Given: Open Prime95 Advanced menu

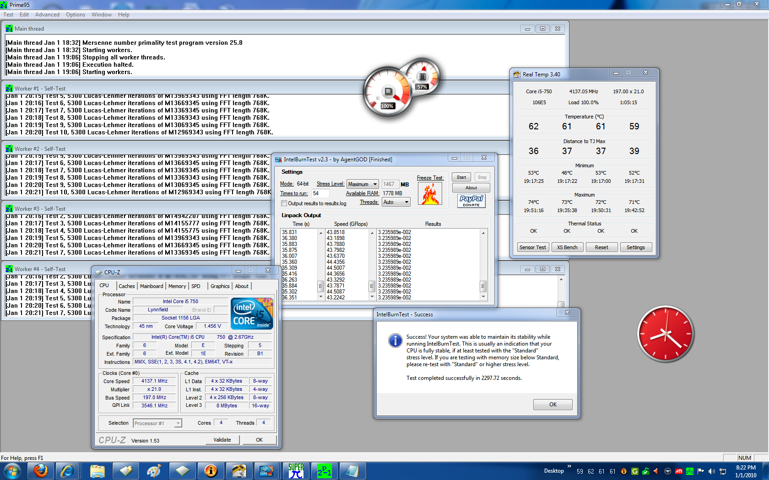Looking at the screenshot, I should pyautogui.click(x=47, y=15).
